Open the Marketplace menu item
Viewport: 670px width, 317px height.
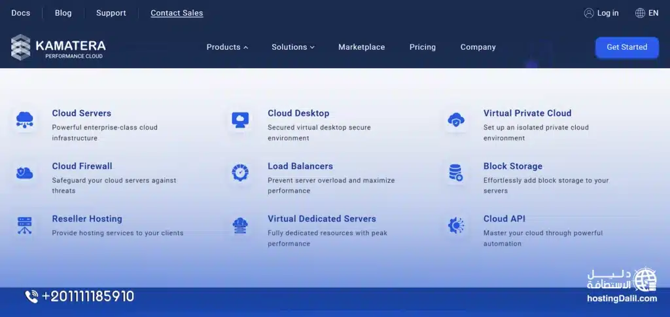pos(361,47)
